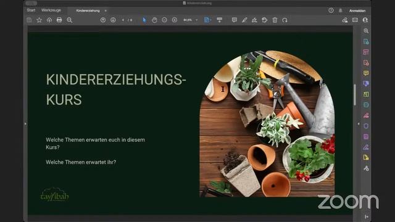
Task: Open the purple square tool below the shield
Action: pyautogui.click(x=366, y=136)
